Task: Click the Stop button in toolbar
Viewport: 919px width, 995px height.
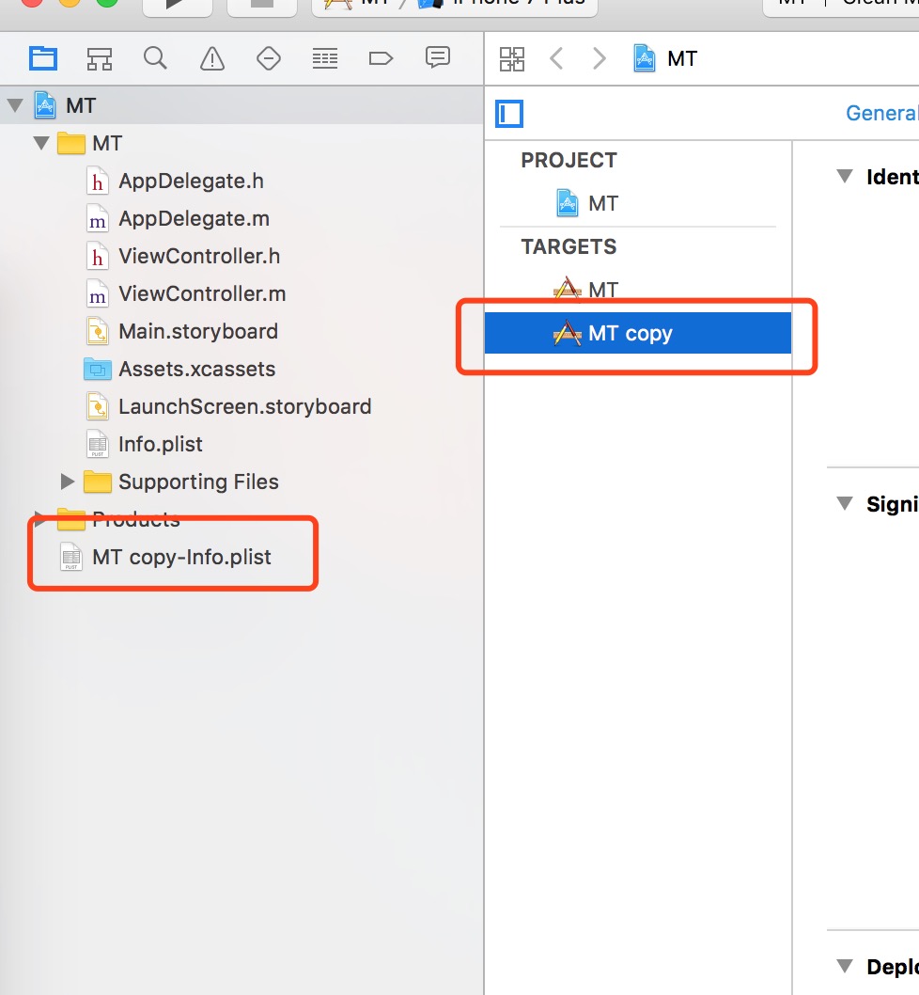Action: (262, 5)
